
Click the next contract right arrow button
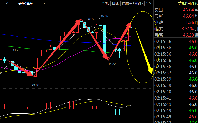[43, 4]
